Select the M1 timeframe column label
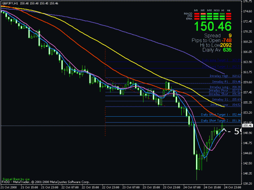Viewport: 254px width, 190px height. point(196,11)
